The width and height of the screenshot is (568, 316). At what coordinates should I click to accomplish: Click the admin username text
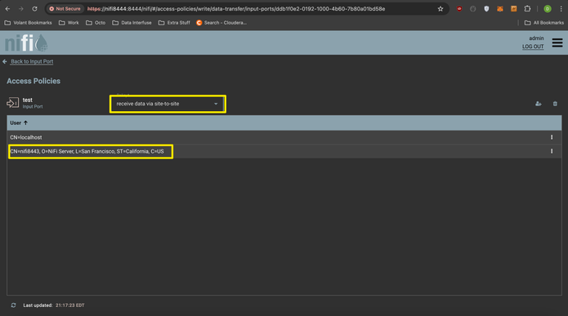point(536,38)
